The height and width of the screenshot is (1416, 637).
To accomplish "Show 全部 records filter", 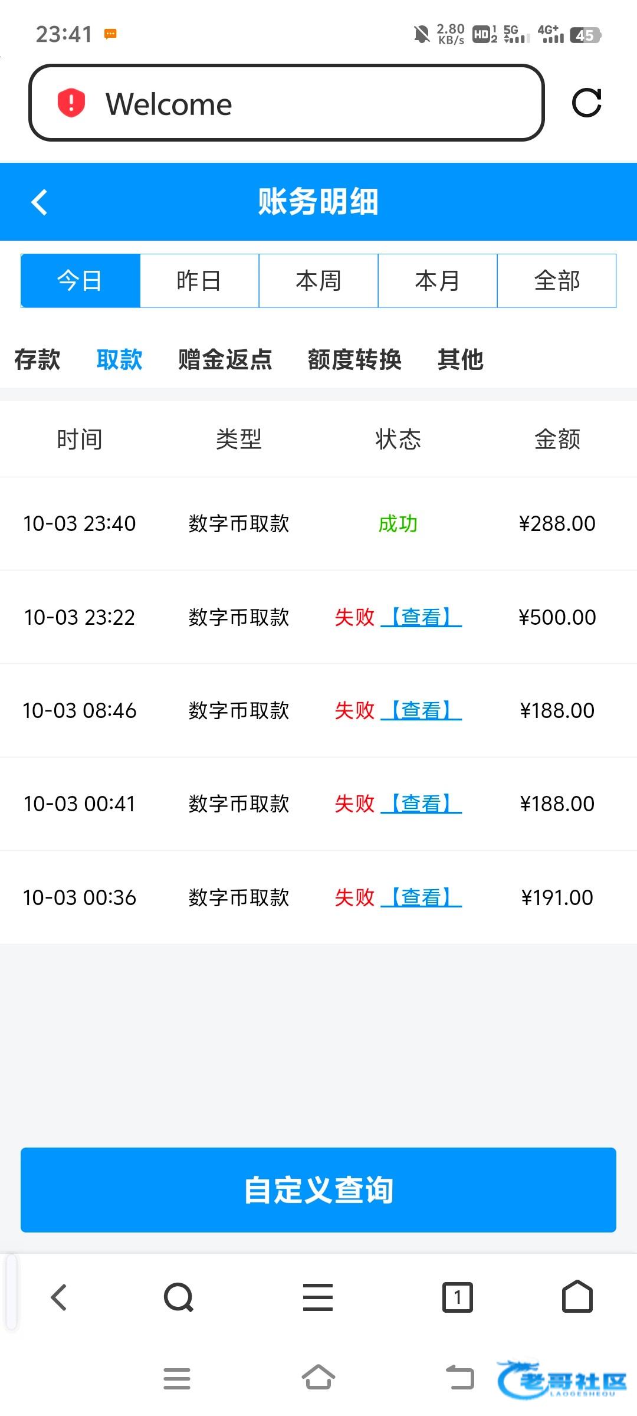I will (557, 281).
